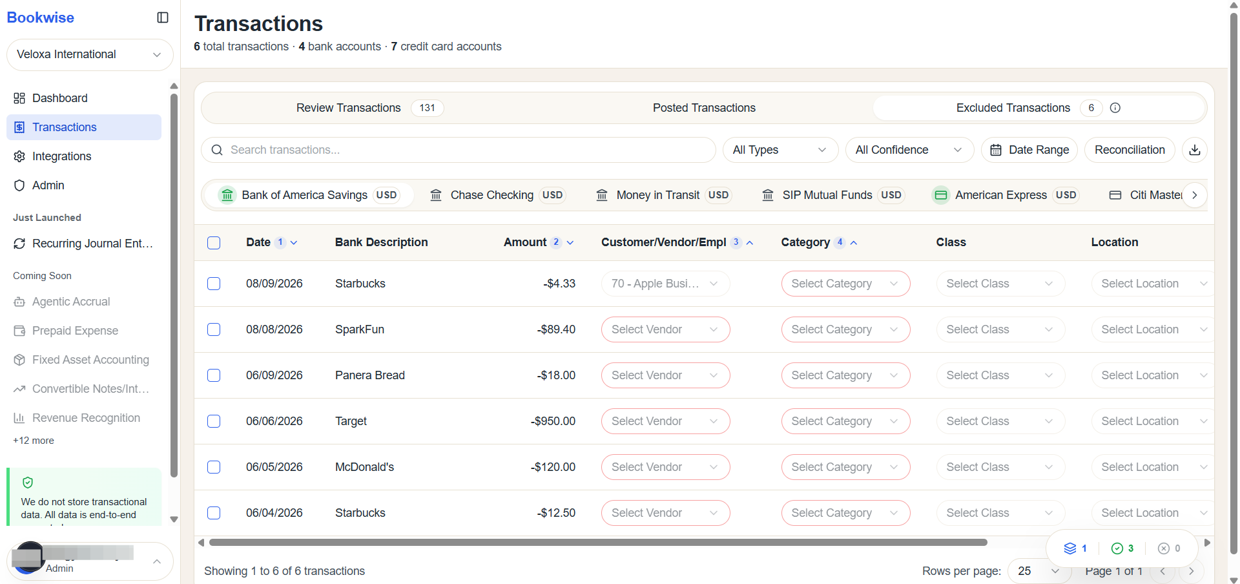This screenshot has width=1240, height=584.
Task: Open the All Types filter dropdown
Action: [x=780, y=150]
